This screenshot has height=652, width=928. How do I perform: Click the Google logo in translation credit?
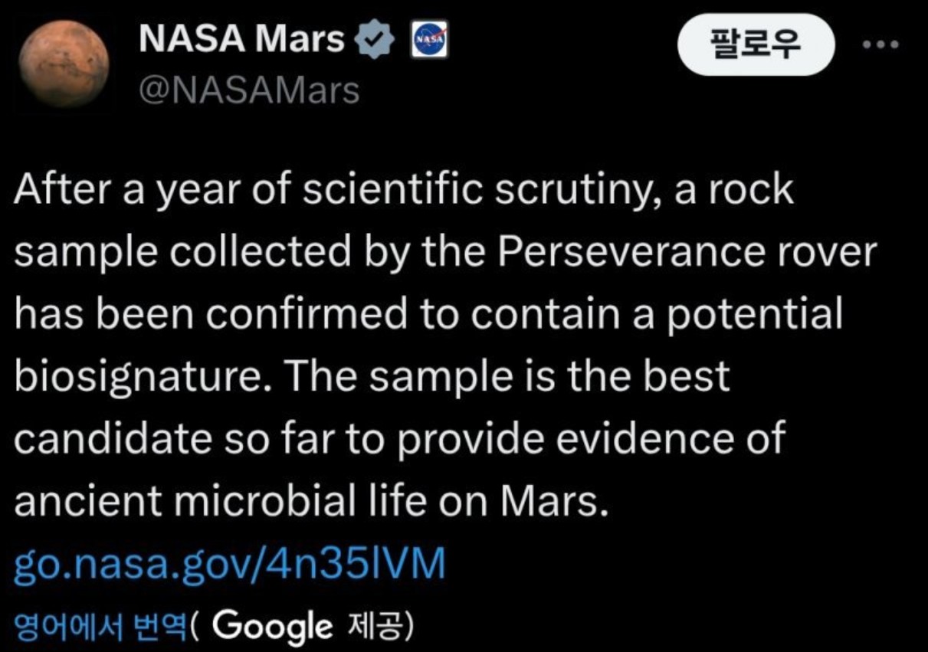click(273, 626)
